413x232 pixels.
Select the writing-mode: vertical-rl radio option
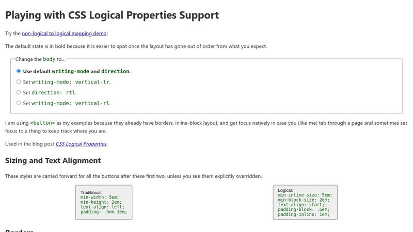[x=19, y=103]
